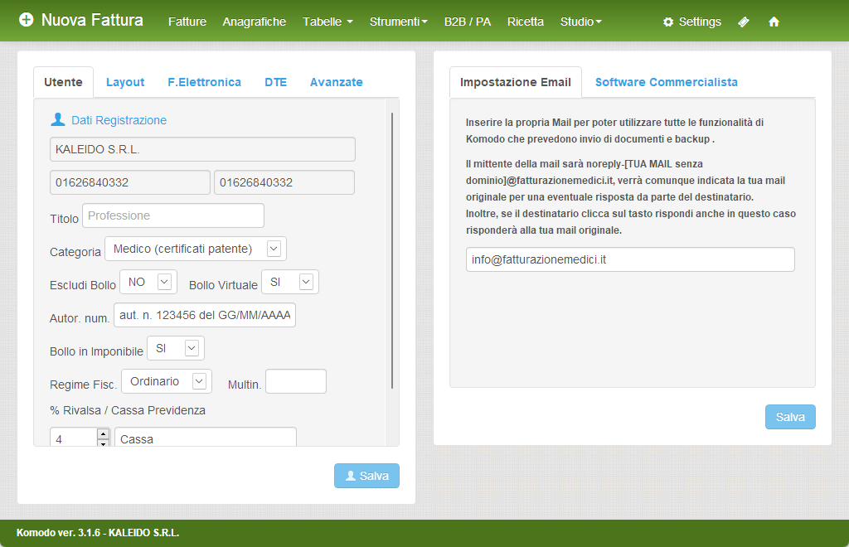
Task: Click the user panel vertical scrollbar
Action: click(392, 249)
